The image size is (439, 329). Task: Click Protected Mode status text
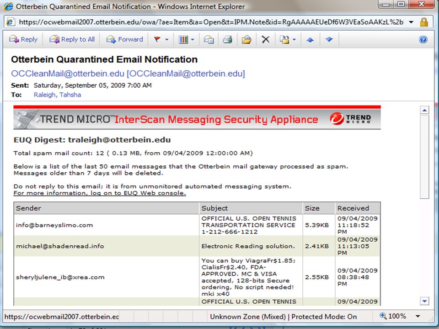click(324, 317)
